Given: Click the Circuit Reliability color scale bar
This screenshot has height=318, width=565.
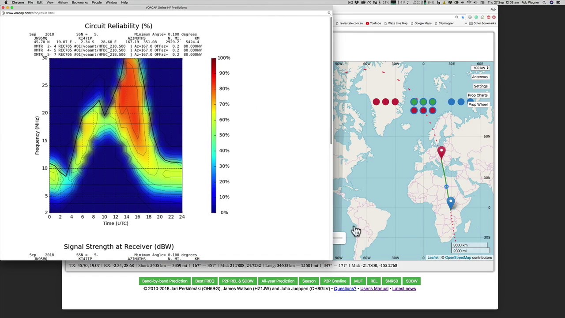Looking at the screenshot, I should (x=214, y=135).
